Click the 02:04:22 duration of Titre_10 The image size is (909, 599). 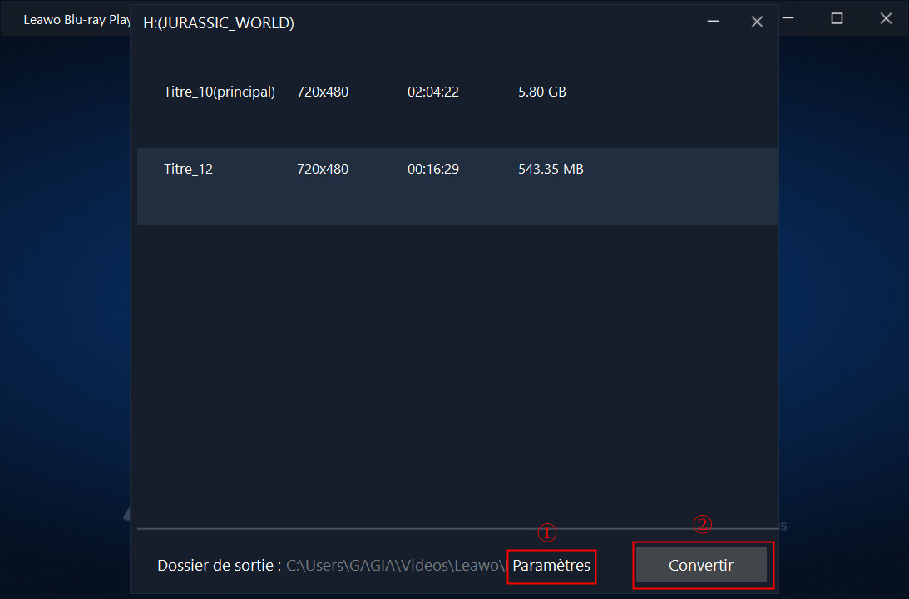433,92
